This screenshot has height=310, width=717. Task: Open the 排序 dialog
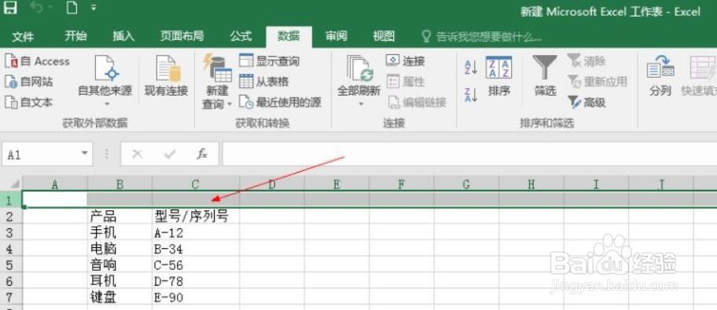(499, 76)
